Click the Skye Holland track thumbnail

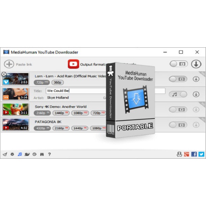[16, 94]
